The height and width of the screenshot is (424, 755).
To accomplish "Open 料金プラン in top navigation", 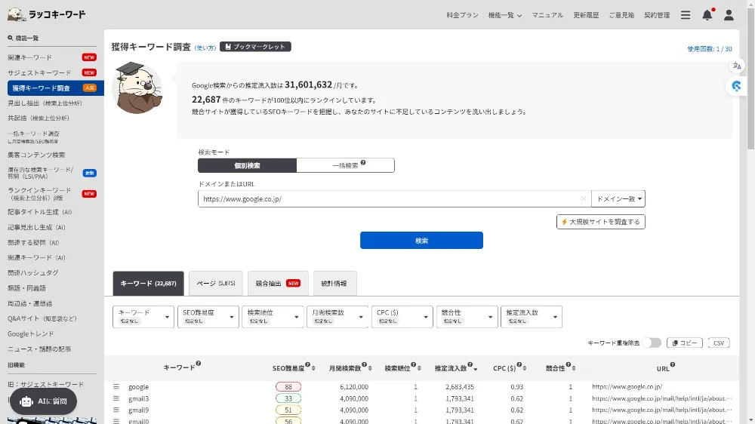I will [x=462, y=15].
